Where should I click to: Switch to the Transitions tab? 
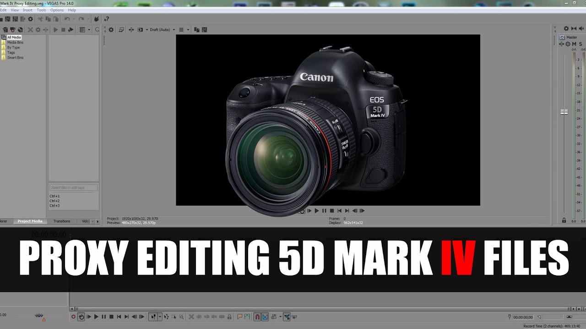[62, 221]
